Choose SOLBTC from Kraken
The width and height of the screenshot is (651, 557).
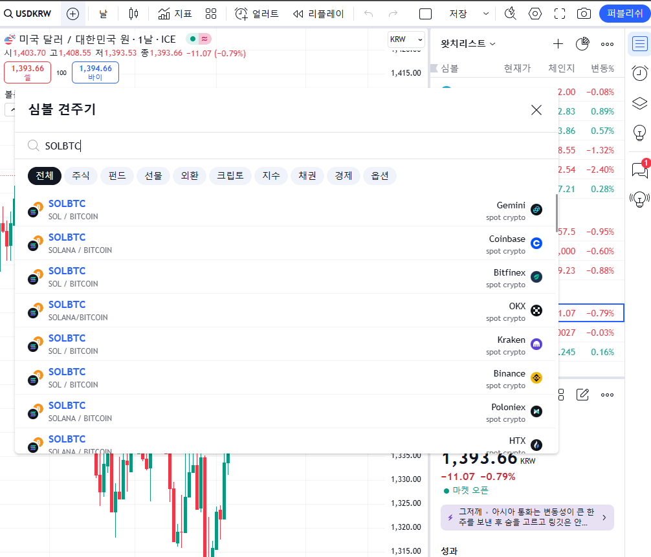coord(285,344)
